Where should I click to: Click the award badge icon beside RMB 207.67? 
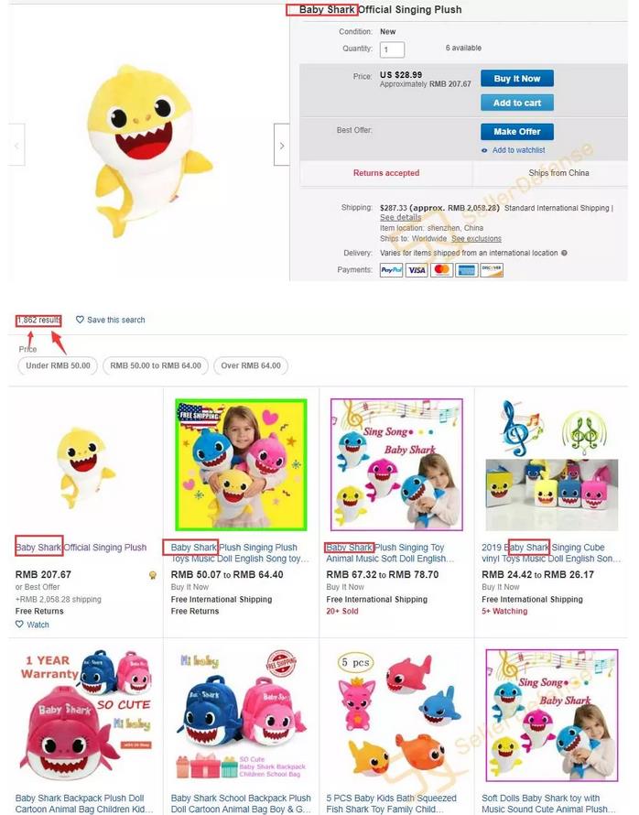(x=153, y=575)
